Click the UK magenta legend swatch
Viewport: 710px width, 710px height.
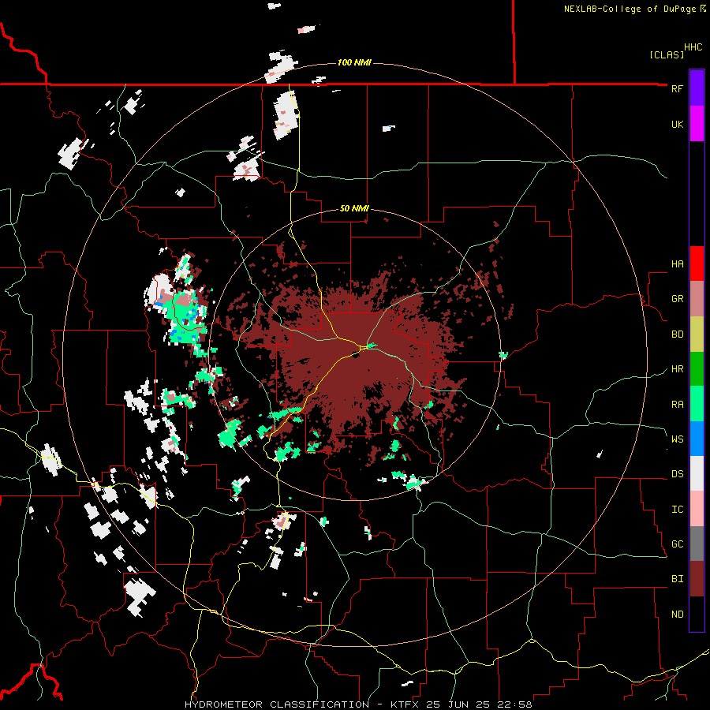(697, 124)
